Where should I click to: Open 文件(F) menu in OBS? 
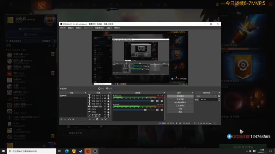tap(63, 28)
